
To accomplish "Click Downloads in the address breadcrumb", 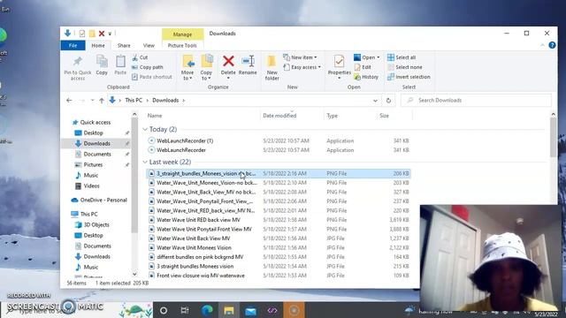I will pos(165,100).
